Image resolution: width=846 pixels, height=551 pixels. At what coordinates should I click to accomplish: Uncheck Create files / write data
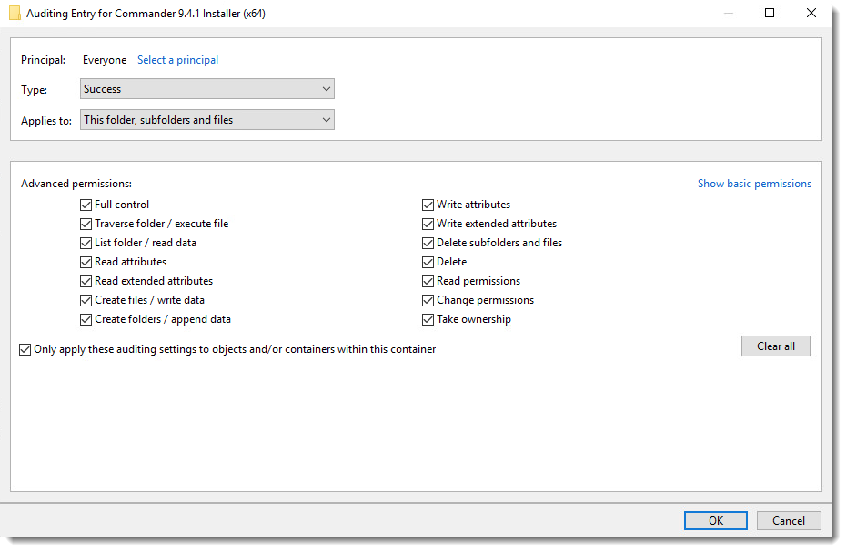pyautogui.click(x=86, y=299)
